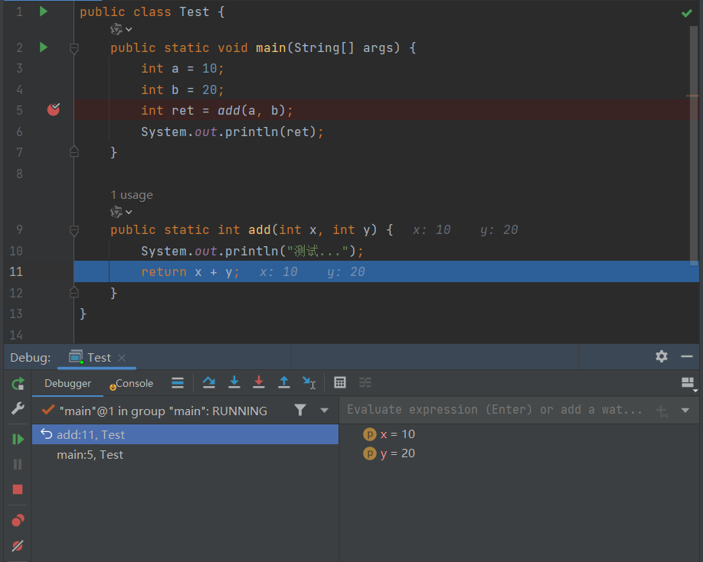Screen dimensions: 703x562
Task: Close the Test debug tab
Action: [122, 358]
